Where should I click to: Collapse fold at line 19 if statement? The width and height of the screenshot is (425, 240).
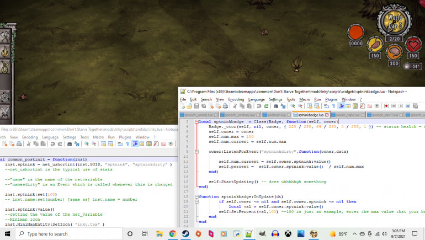pos(196,202)
